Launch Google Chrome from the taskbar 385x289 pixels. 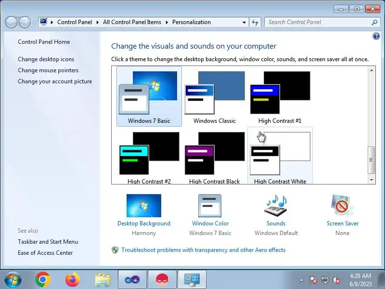tap(43, 279)
